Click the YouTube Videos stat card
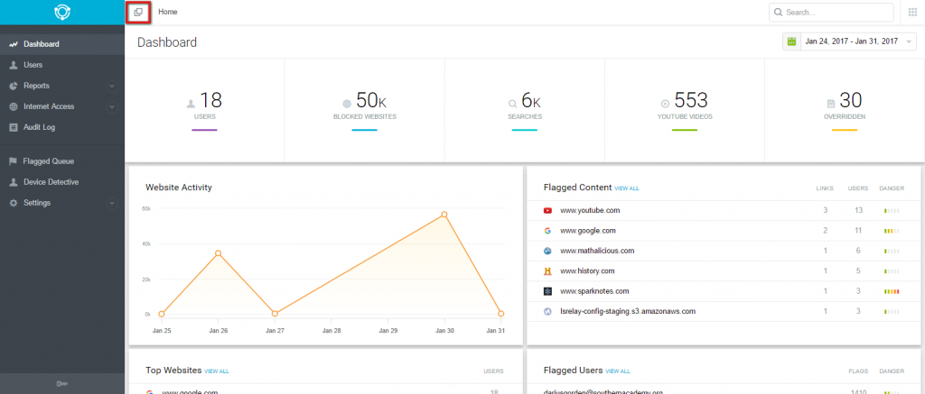Image resolution: width=925 pixels, height=394 pixels. pos(685,110)
